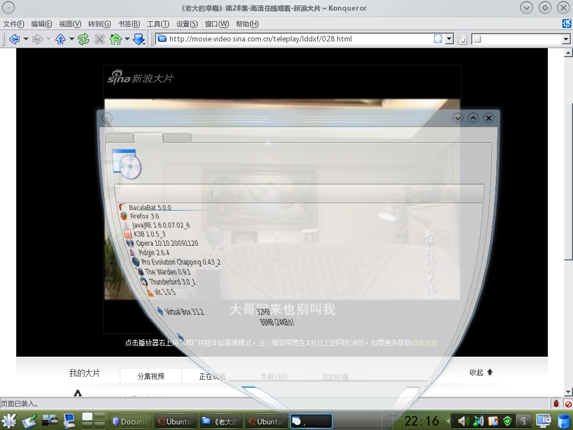The image size is (573, 430).
Task: Click the greyed Forward arrow in toolbar
Action: [x=37, y=39]
